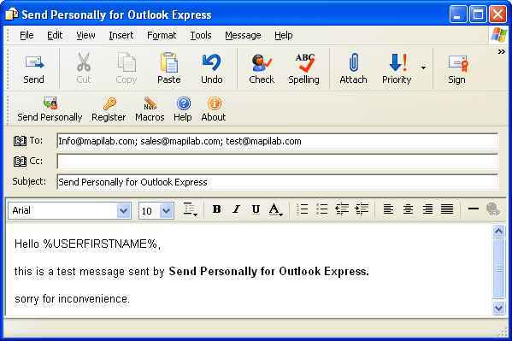Screen dimensions: 512x341
Task: Open the Register key icon
Action: point(109,103)
